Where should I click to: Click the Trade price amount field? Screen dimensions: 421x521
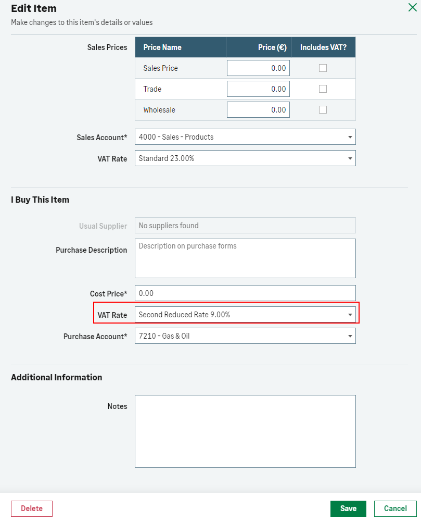(258, 89)
